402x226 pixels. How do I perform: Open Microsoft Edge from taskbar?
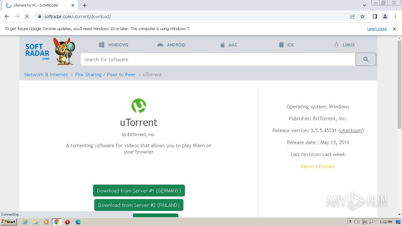(x=78, y=222)
